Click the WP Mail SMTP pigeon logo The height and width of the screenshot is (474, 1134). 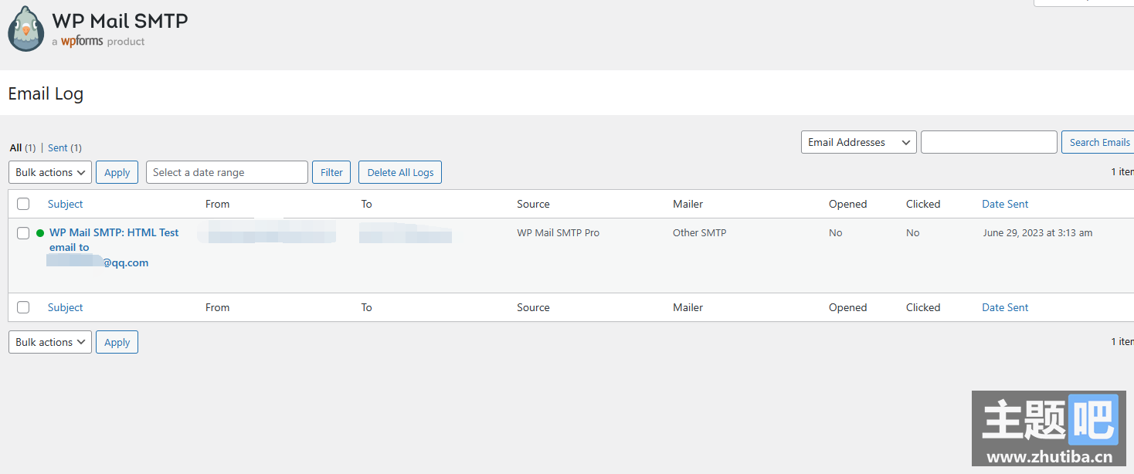[26, 29]
